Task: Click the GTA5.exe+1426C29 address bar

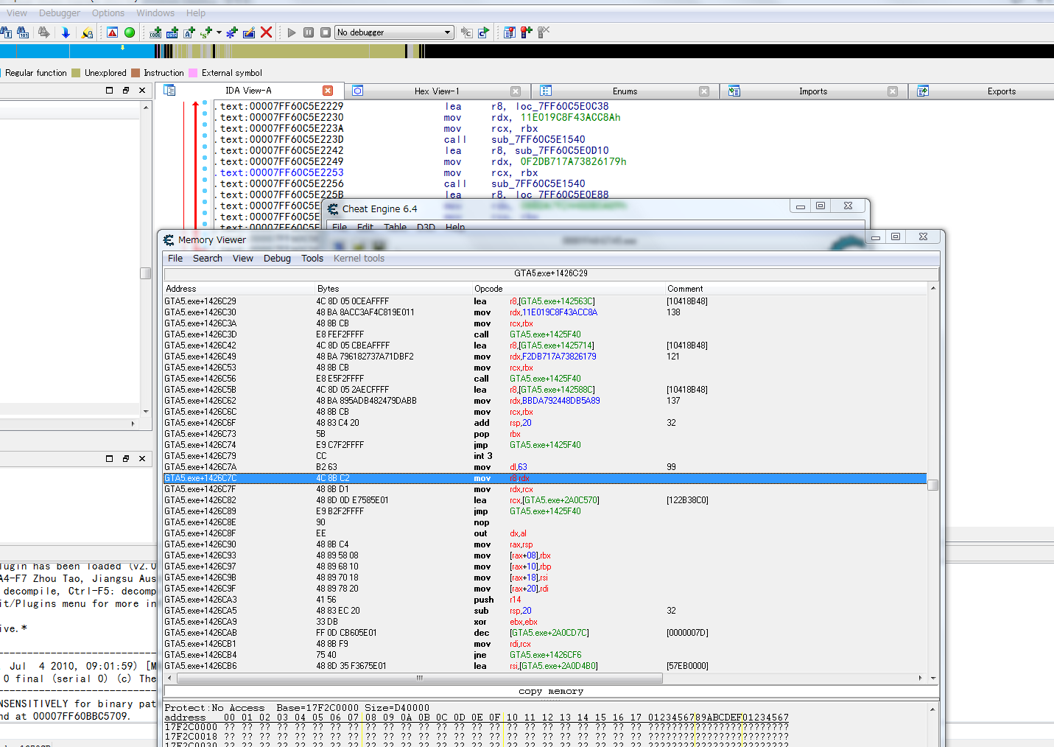Action: click(x=551, y=273)
